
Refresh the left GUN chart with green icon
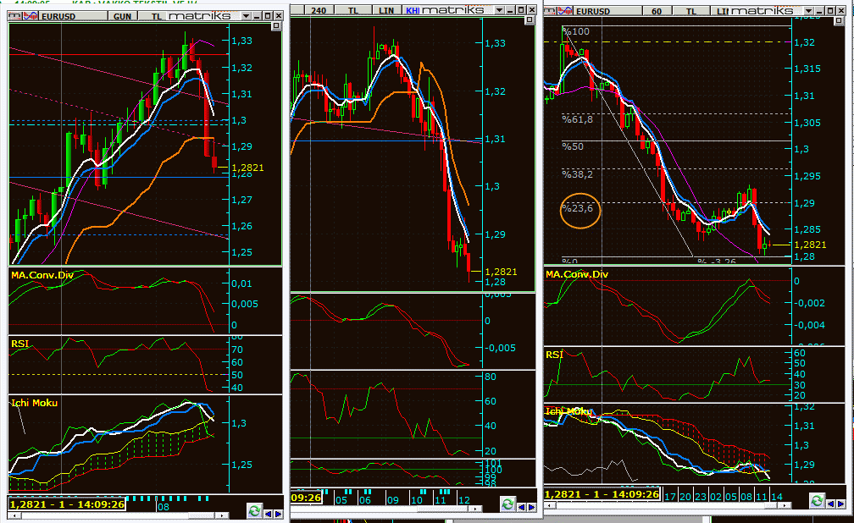tap(254, 510)
